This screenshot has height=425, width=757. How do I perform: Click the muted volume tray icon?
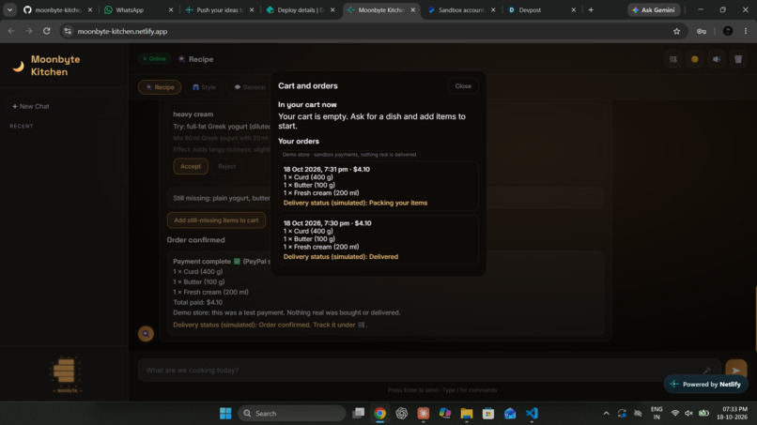(689, 414)
